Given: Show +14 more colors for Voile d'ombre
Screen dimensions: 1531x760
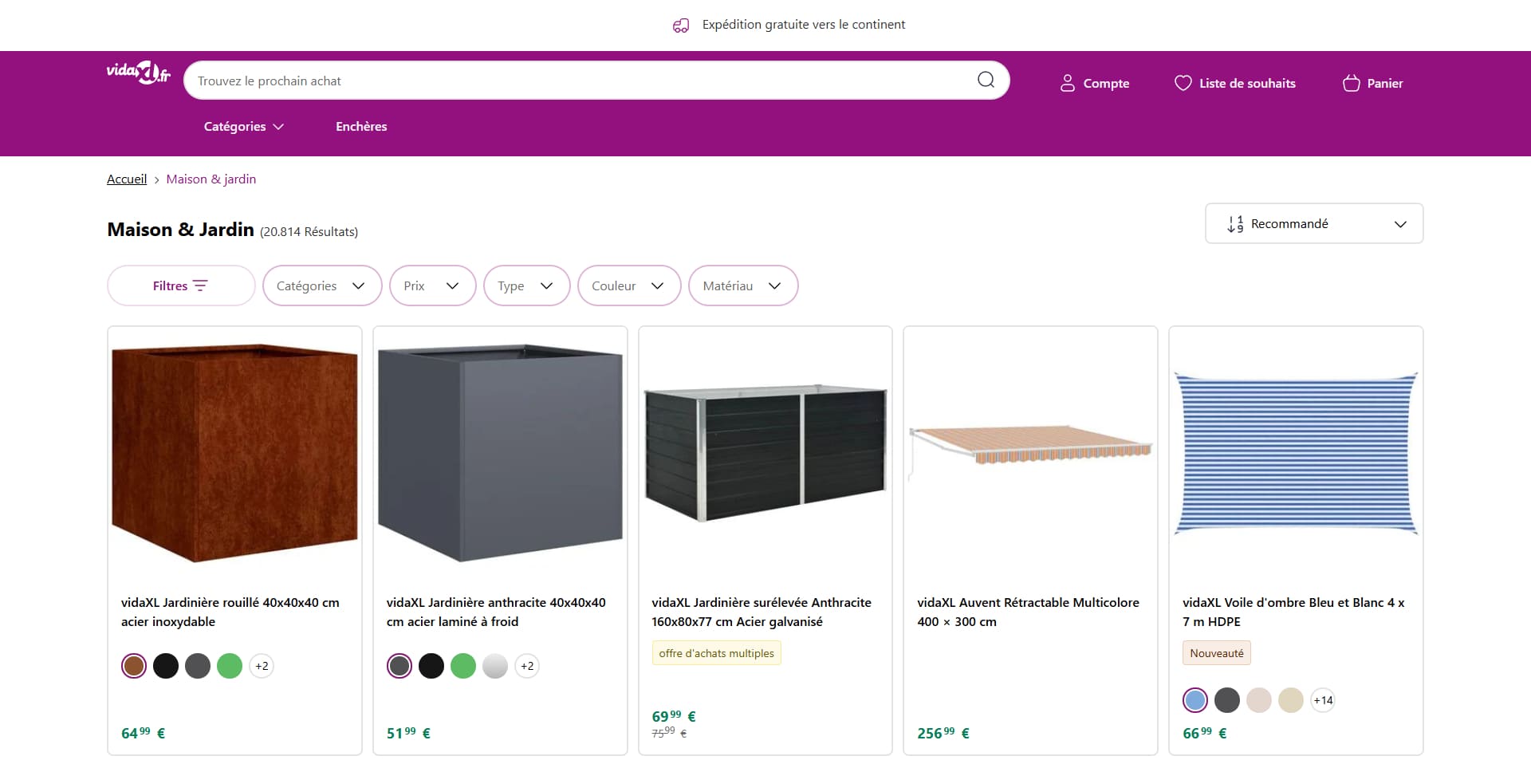Looking at the screenshot, I should 1323,700.
